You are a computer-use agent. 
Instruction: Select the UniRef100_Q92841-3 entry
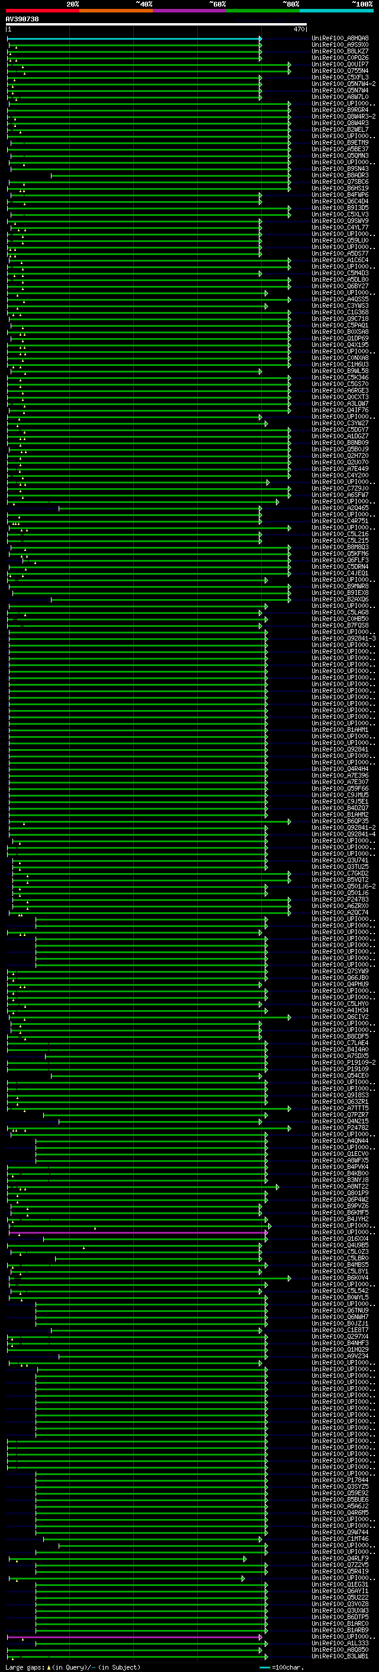343,639
